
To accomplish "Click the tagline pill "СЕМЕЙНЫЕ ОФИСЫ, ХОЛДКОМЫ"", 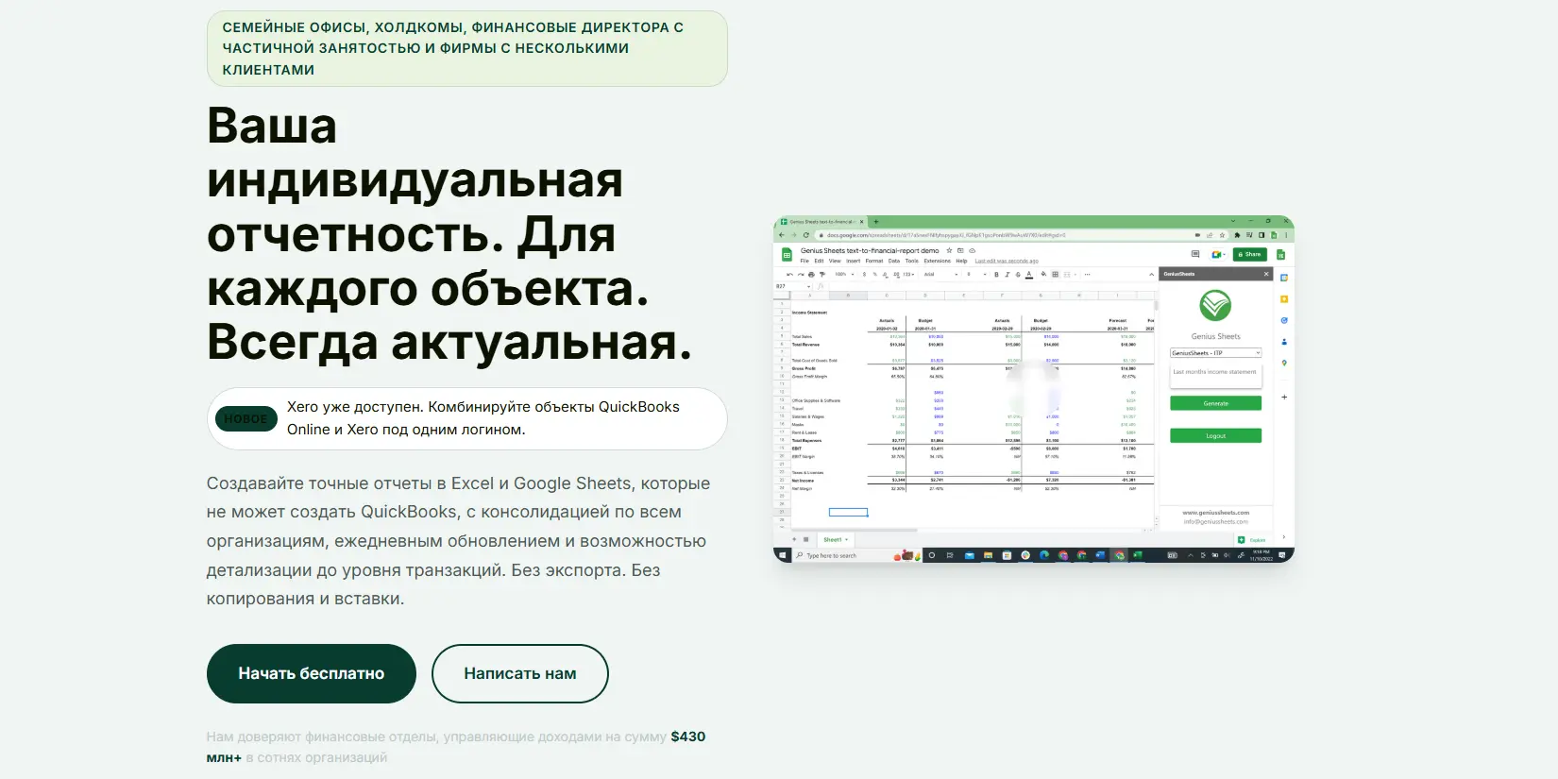I will coord(467,48).
